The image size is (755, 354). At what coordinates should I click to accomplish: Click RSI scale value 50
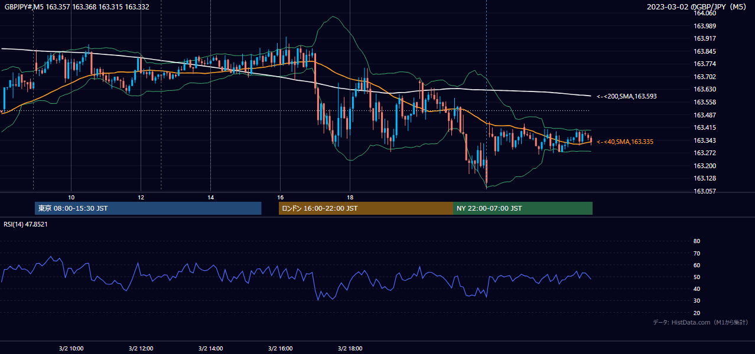click(x=697, y=277)
